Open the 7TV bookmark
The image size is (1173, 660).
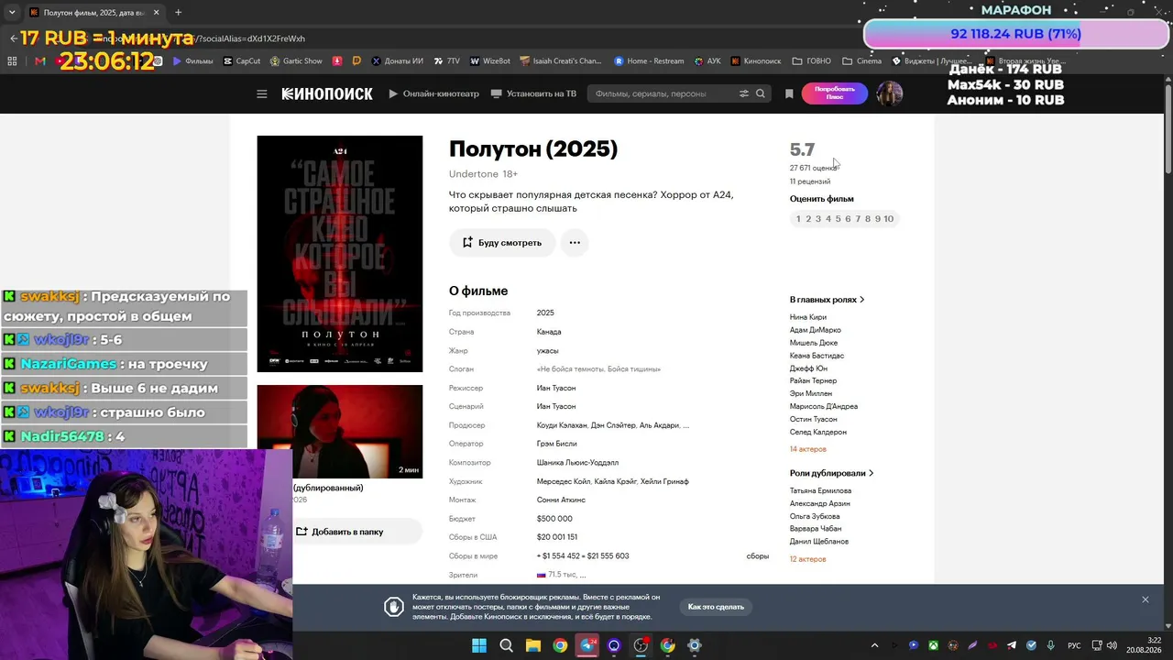pyautogui.click(x=446, y=61)
